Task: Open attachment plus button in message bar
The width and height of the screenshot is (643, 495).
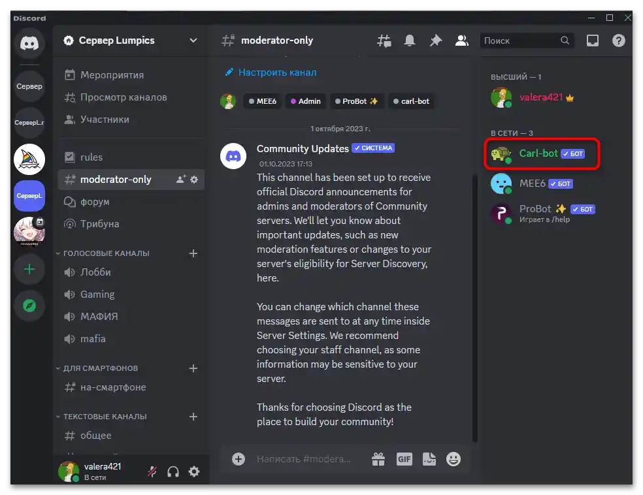Action: coord(239,459)
